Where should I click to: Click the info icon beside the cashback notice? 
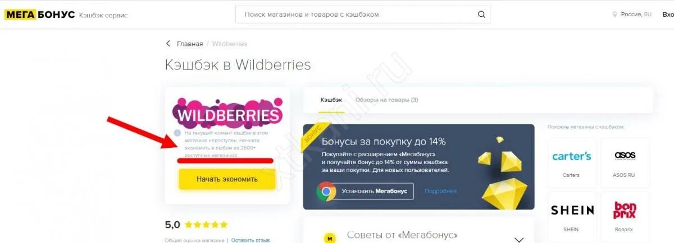(177, 133)
